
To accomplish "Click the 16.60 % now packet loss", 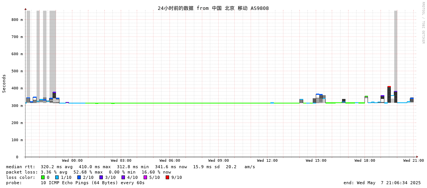I will point(156,172).
